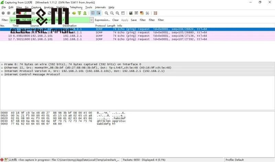The width and height of the screenshot is (275, 162).
Task: Click hex dump row 0000
Action: click(x=63, y=113)
